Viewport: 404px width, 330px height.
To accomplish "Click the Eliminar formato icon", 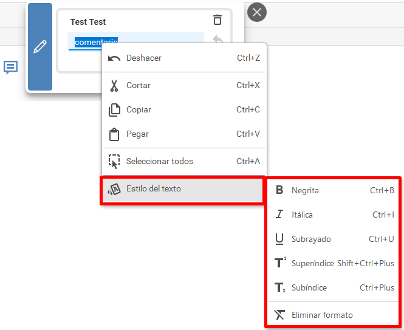I will (279, 315).
